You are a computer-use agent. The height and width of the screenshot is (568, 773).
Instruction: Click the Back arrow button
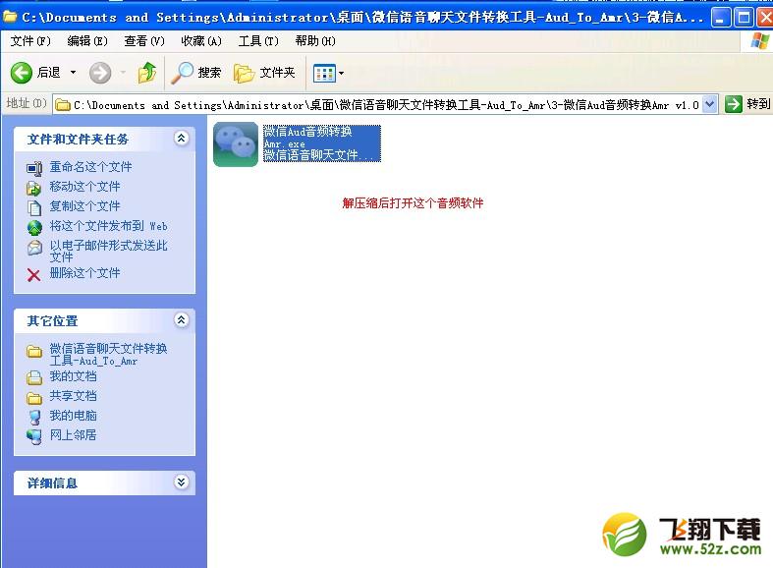22,73
